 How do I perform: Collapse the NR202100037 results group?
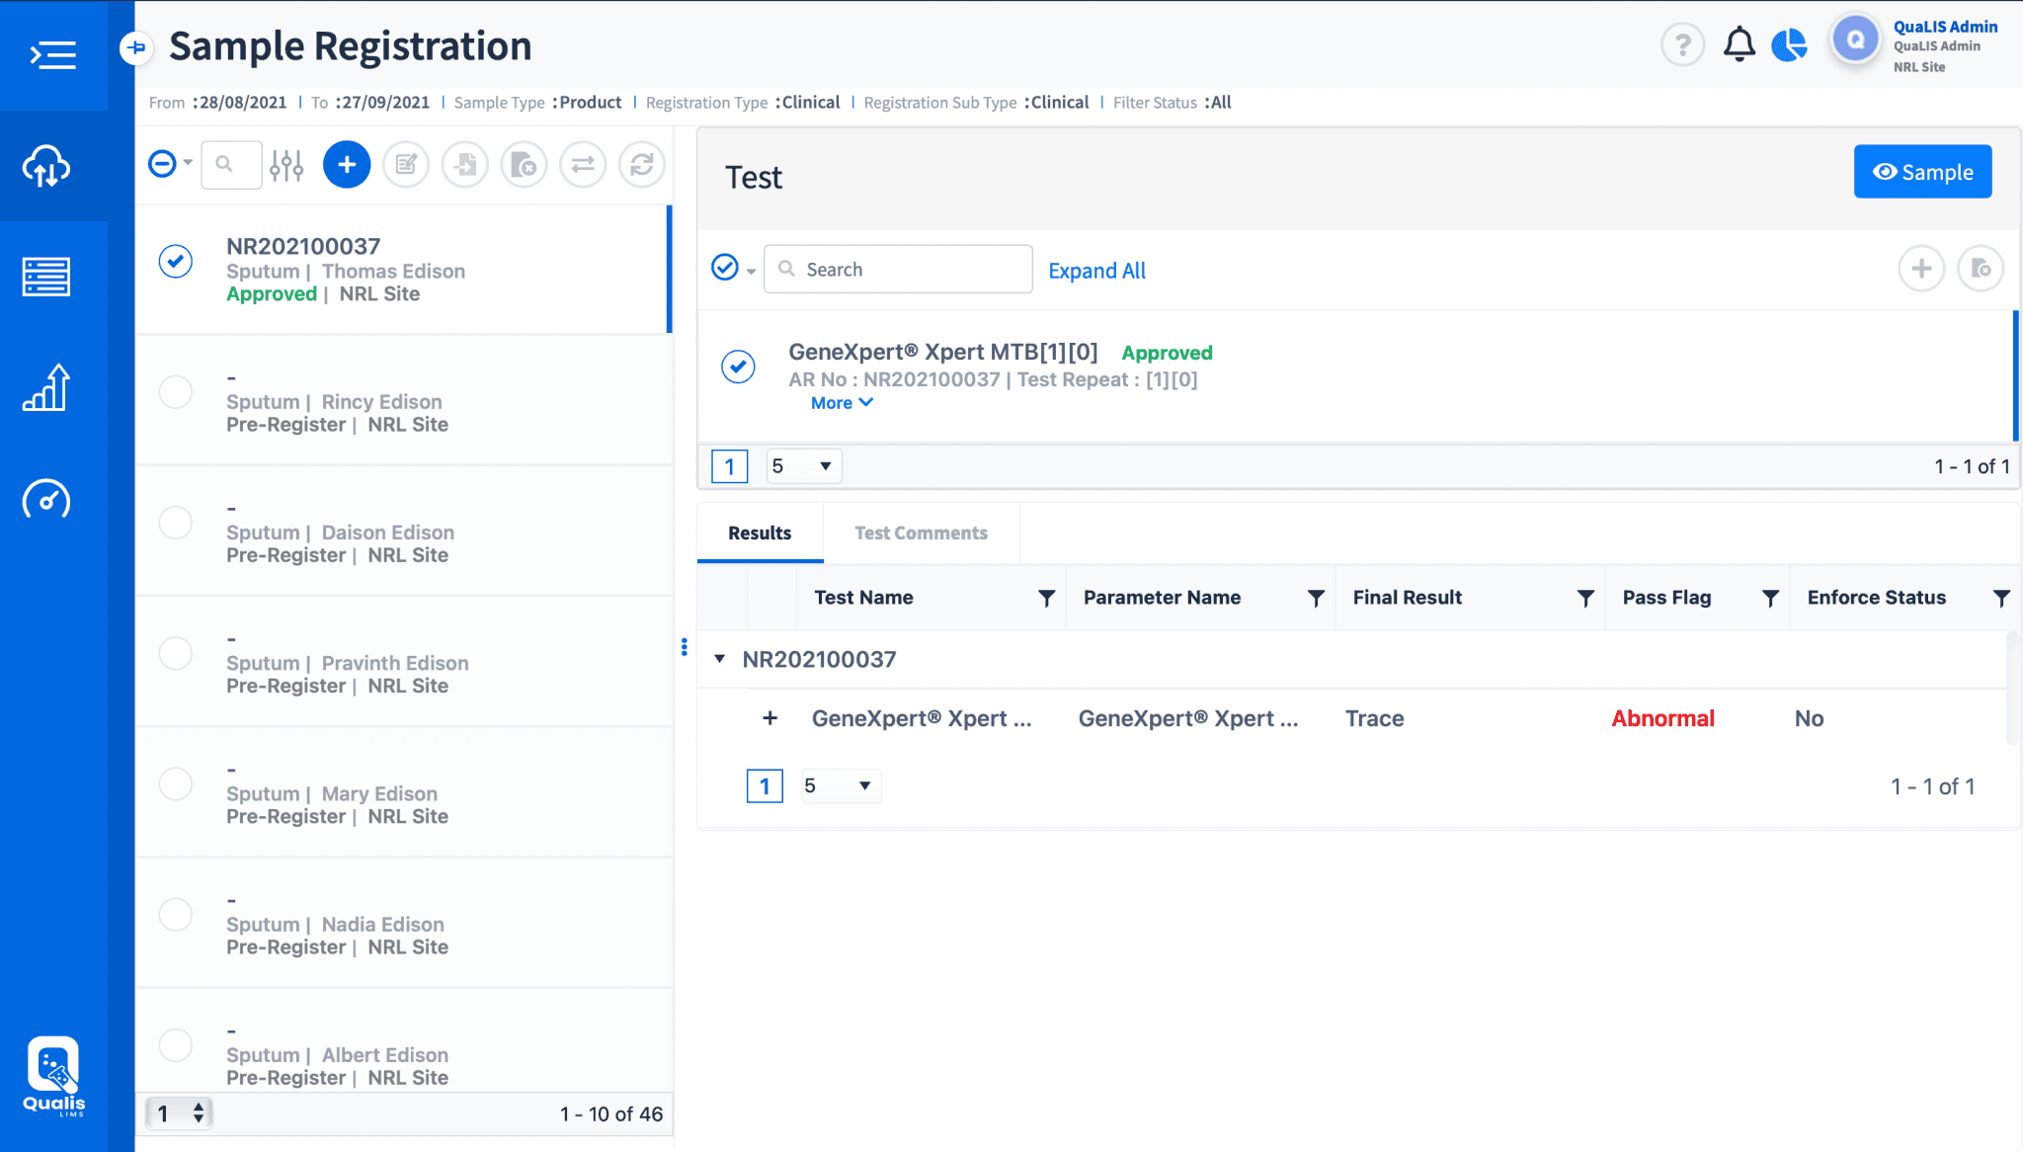coord(720,659)
